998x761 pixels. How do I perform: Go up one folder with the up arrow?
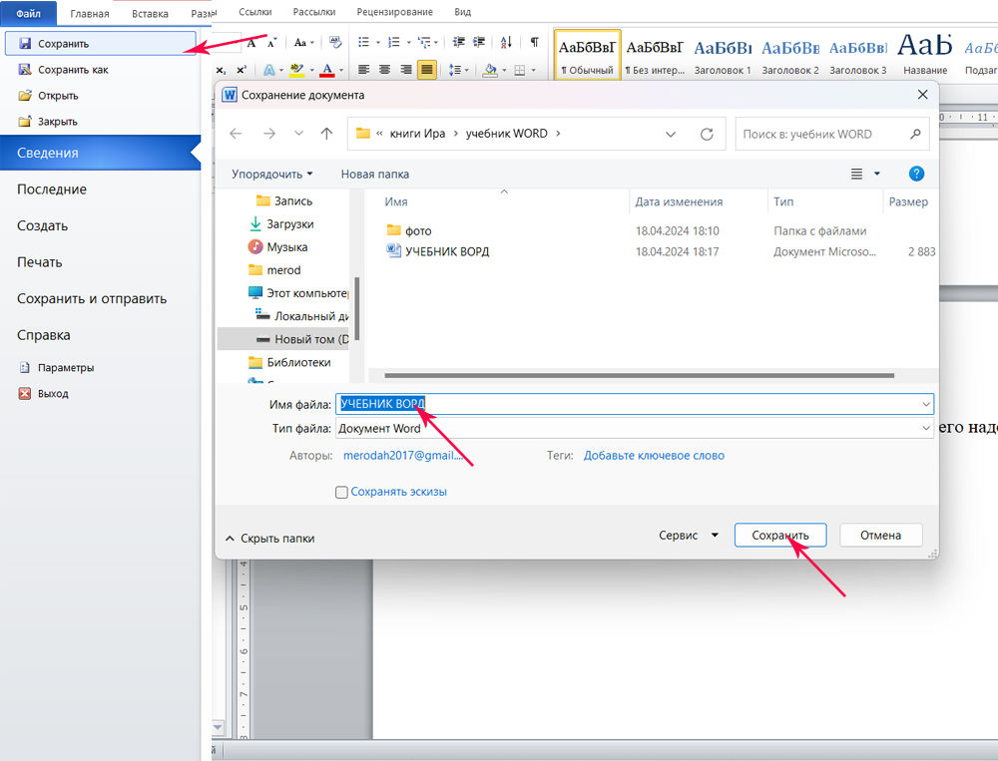326,134
